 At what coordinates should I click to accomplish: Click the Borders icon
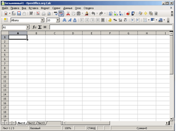point(145,20)
